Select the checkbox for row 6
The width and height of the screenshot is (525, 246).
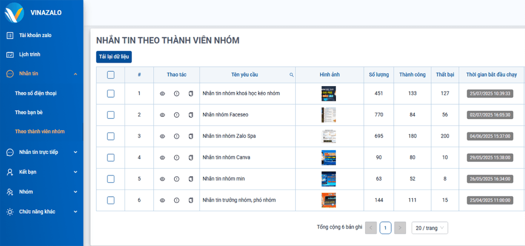click(x=111, y=200)
